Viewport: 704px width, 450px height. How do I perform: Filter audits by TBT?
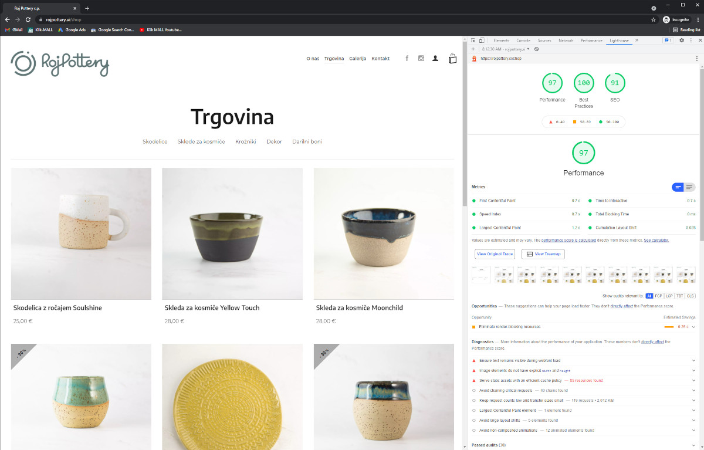pos(679,296)
